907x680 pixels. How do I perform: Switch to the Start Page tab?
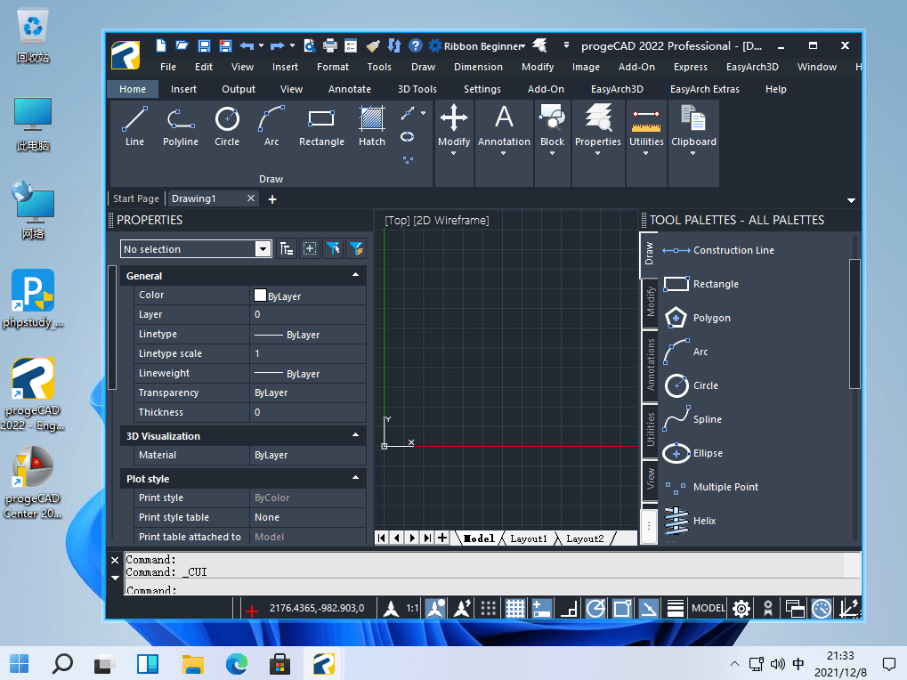pyautogui.click(x=136, y=198)
